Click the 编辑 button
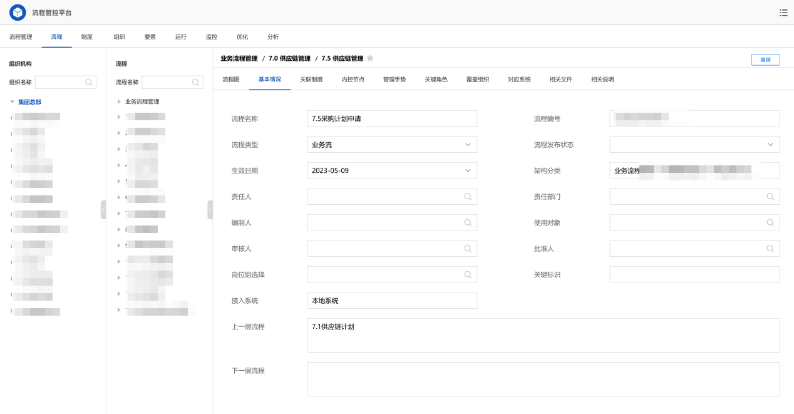794x414 pixels. coord(765,60)
